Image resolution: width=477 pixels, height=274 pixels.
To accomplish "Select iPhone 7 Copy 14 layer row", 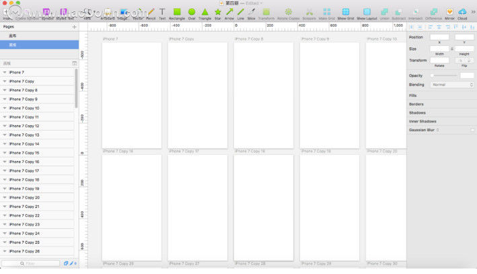I will click(x=37, y=144).
